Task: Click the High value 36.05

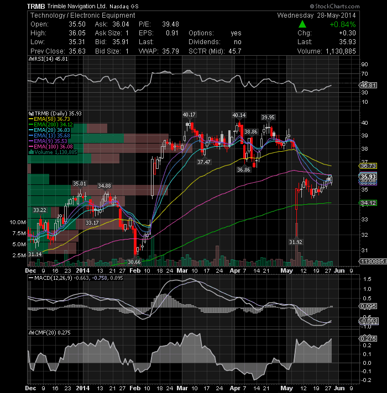Action: (x=77, y=33)
